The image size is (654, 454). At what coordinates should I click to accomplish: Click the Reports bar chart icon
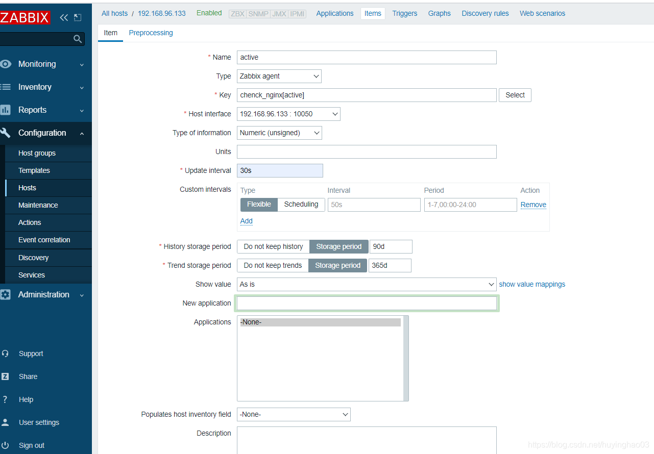(x=6, y=110)
